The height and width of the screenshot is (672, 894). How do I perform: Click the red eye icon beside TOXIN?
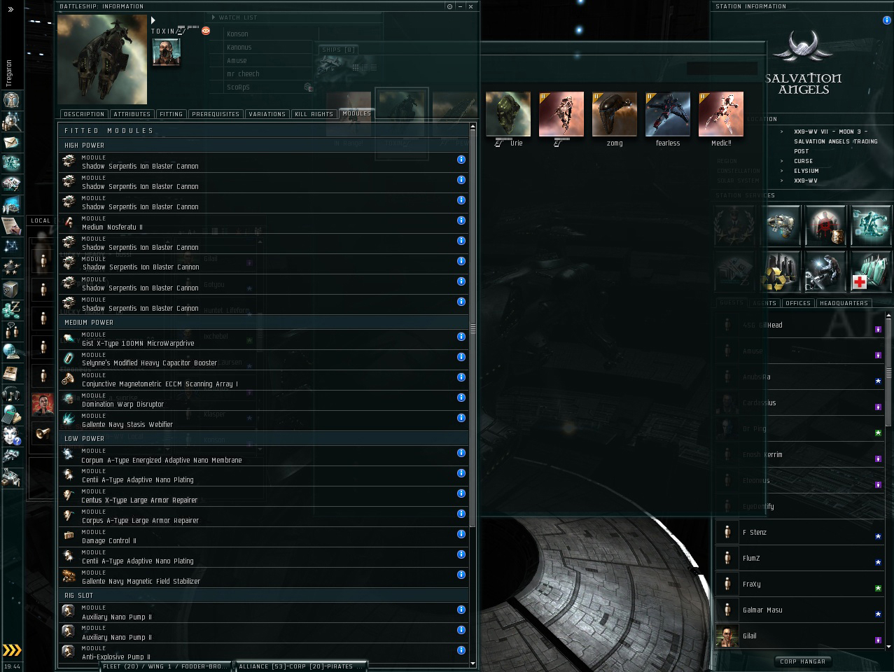pyautogui.click(x=206, y=31)
